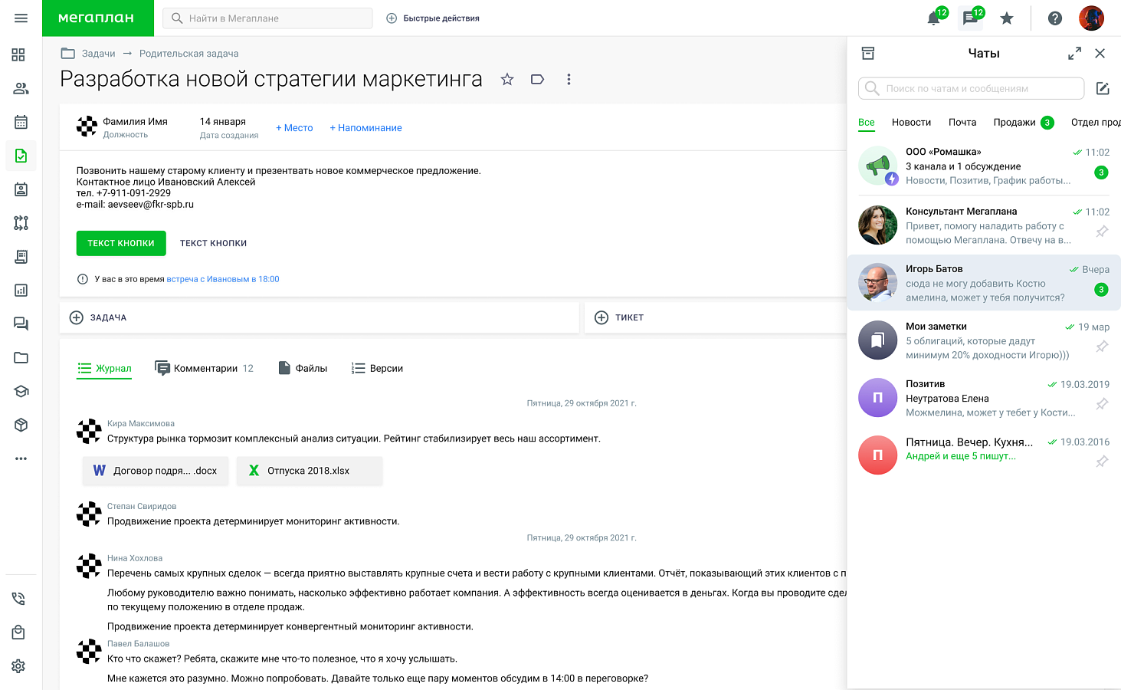
Task: Switch to Журнал tab
Action: click(x=105, y=369)
